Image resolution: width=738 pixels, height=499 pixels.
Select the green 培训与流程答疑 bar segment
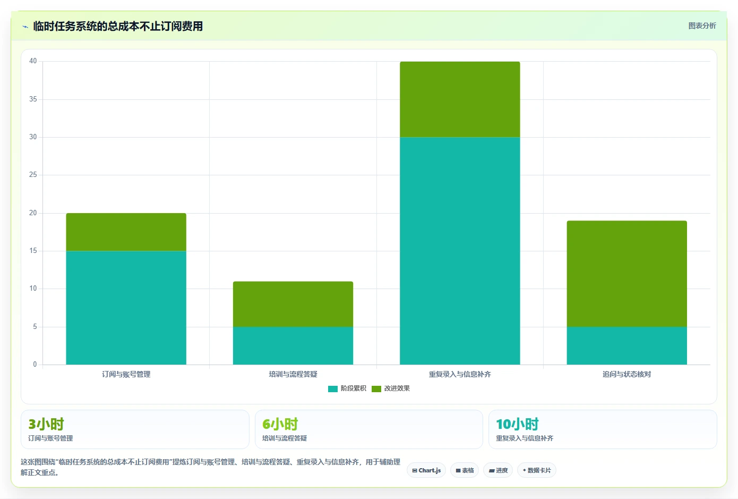pyautogui.click(x=293, y=304)
